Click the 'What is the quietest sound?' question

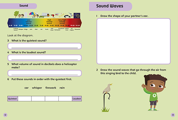click(29, 40)
